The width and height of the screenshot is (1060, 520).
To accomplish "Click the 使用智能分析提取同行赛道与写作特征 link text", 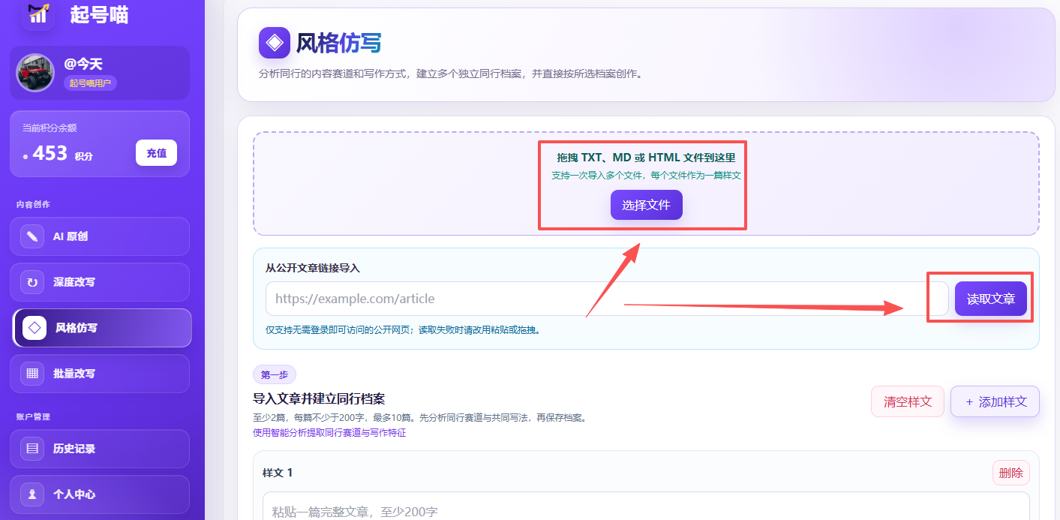I will pos(329,433).
